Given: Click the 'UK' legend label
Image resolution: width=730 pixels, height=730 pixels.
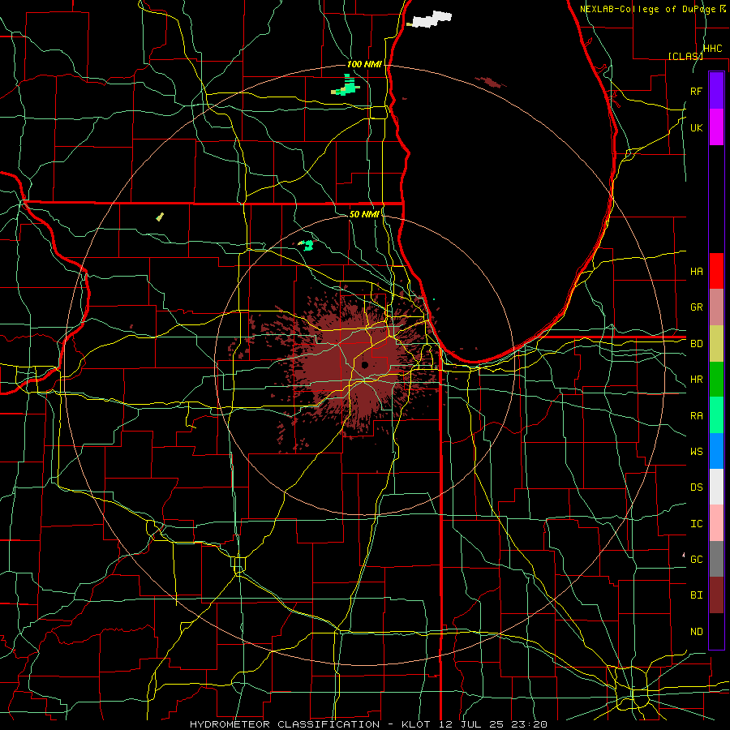Looking at the screenshot, I should coord(696,127).
